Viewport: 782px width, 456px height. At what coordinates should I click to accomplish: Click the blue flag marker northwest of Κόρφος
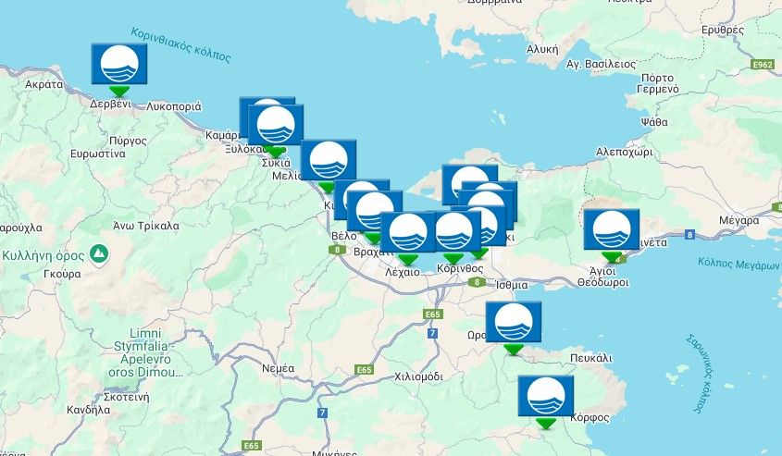pos(546,396)
